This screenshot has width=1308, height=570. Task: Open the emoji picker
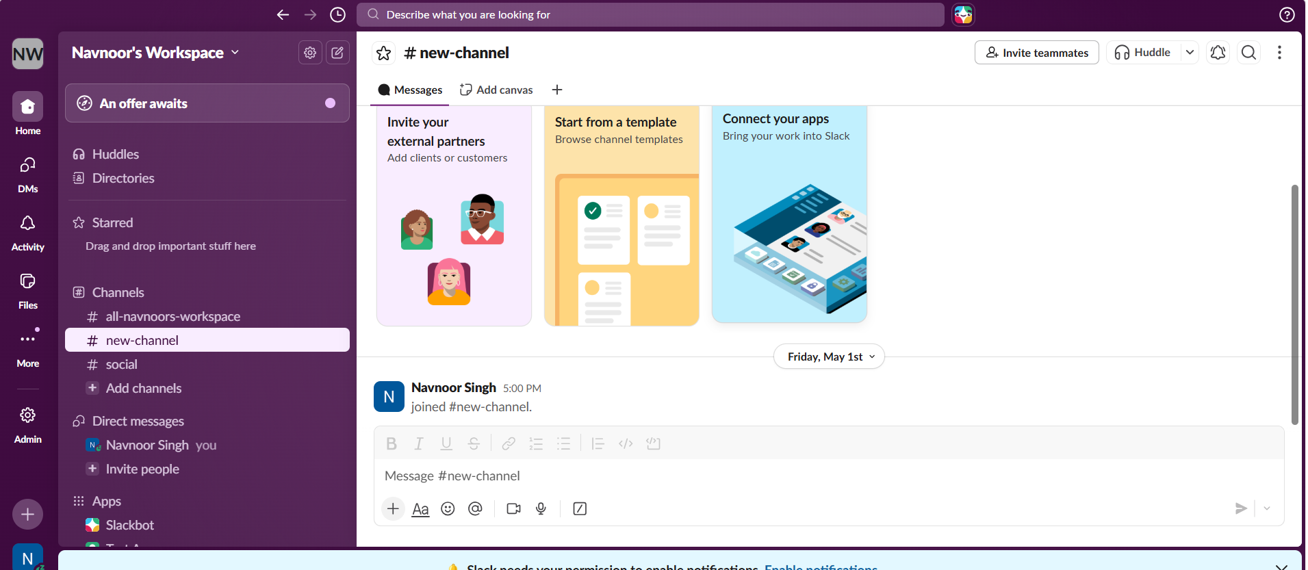pos(448,508)
